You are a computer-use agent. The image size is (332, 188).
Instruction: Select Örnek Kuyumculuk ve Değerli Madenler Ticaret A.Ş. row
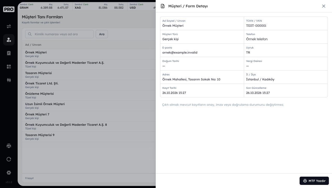point(89,64)
